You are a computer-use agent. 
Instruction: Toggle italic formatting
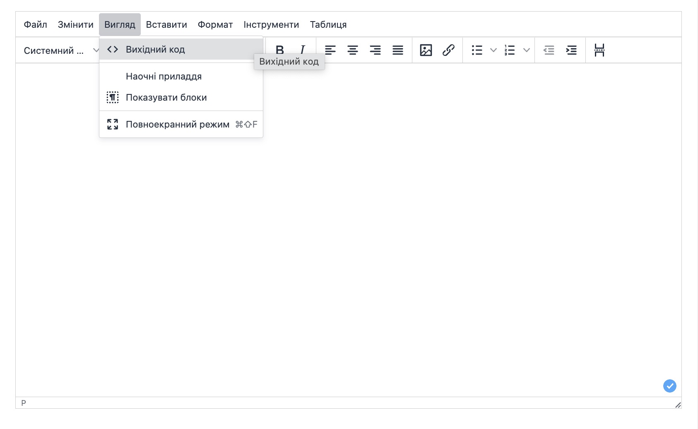click(x=303, y=50)
